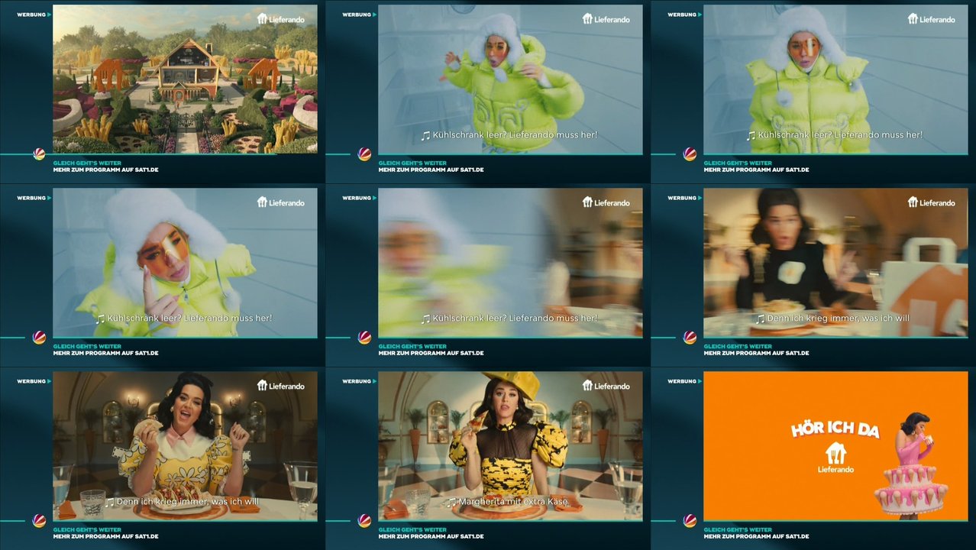Click Lieferando logo in the paper-bag frame
This screenshot has width=976, height=550.
[931, 202]
